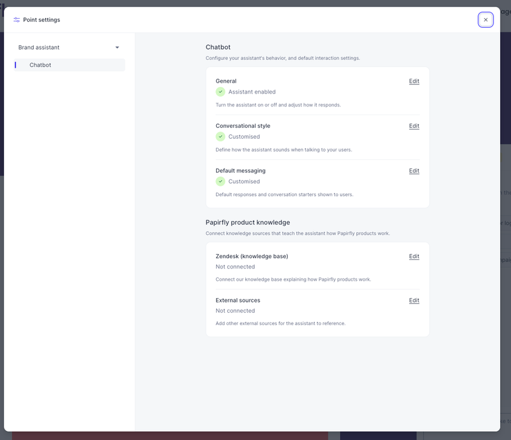This screenshot has width=511, height=440.
Task: Click 'Add other external sources' description
Action: 280,323
